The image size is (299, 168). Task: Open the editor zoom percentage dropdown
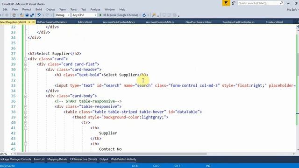(11, 154)
